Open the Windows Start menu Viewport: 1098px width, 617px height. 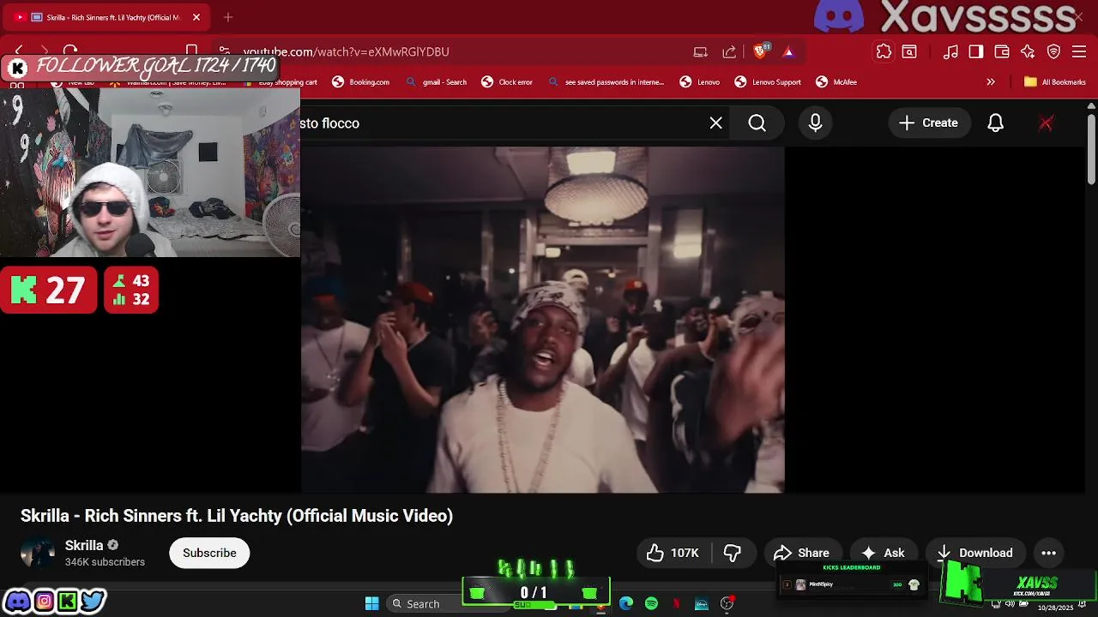tap(371, 604)
